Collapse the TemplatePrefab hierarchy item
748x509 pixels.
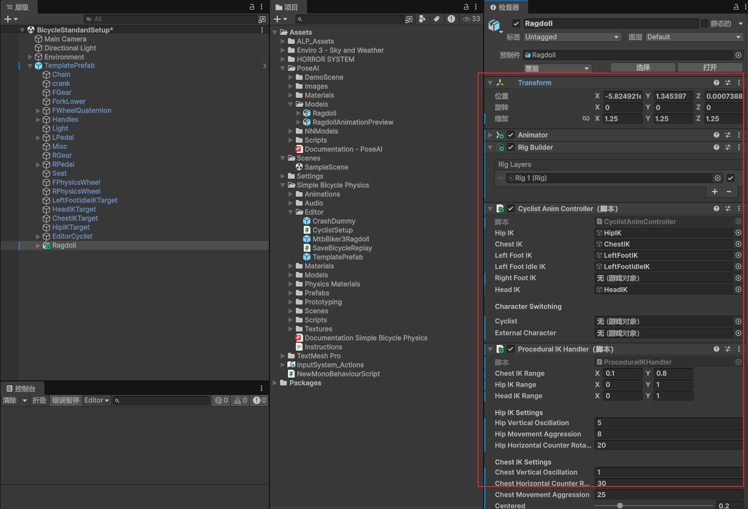pyautogui.click(x=30, y=66)
